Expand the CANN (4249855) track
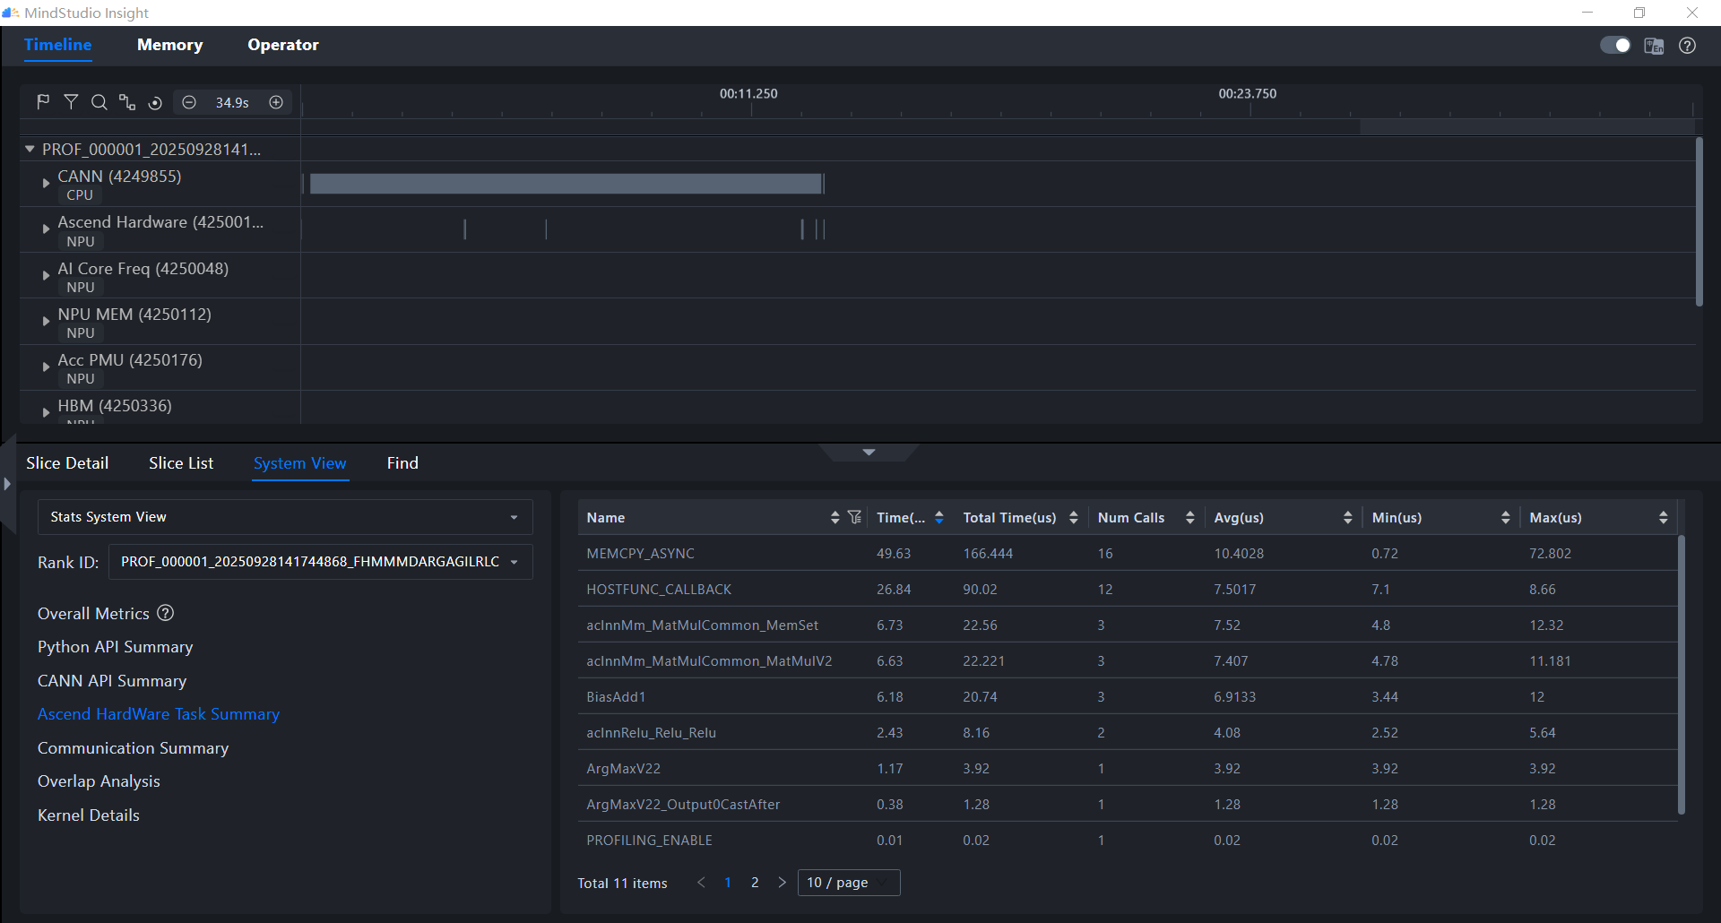Viewport: 1721px width, 923px height. [46, 183]
